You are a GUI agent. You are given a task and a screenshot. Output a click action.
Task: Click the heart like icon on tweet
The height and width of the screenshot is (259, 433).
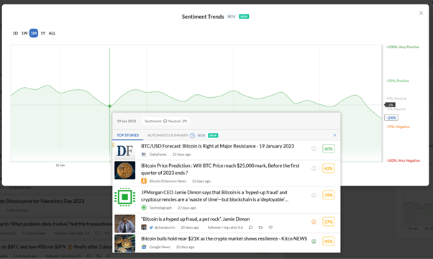coord(270,227)
